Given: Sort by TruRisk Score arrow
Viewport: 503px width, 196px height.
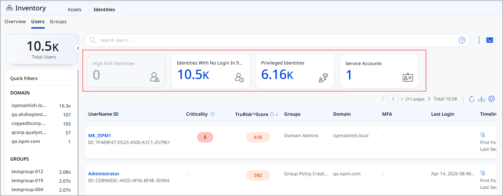Looking at the screenshot, I should (x=277, y=114).
